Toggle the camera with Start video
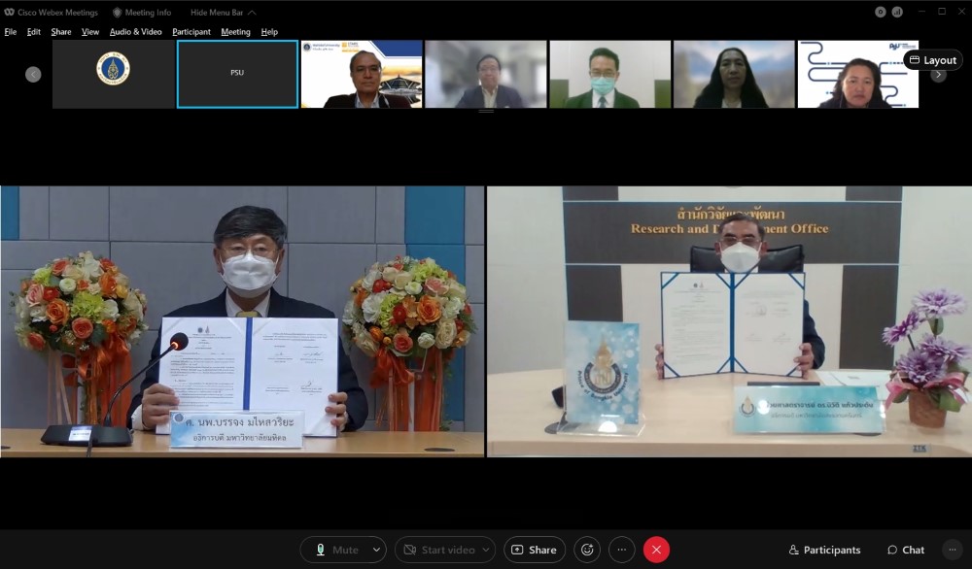Image resolution: width=972 pixels, height=569 pixels. (438, 550)
